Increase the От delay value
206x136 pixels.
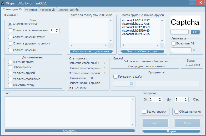[160, 98]
